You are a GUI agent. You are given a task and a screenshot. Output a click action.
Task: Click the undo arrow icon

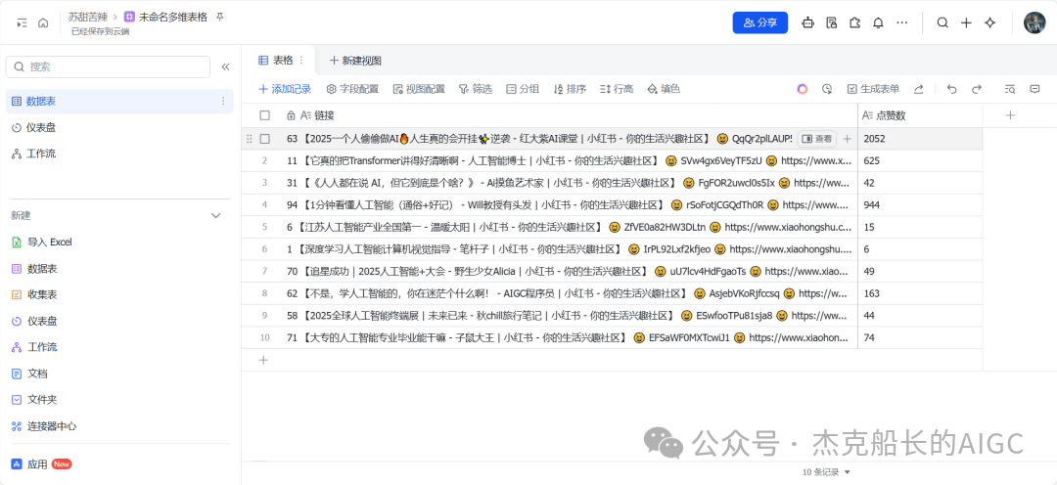(x=952, y=89)
